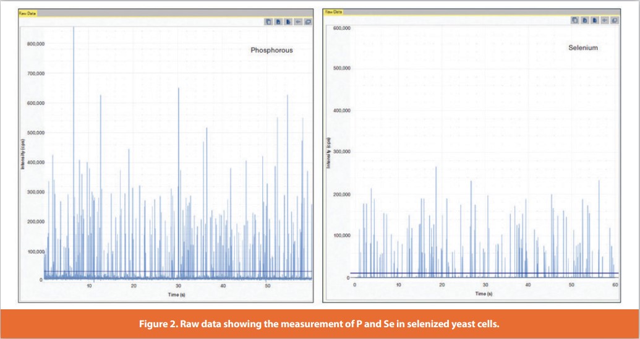Select the Raw Data tab above Selenium chart

334,11
